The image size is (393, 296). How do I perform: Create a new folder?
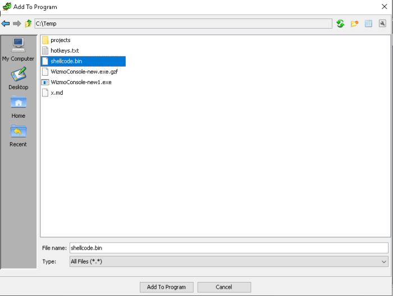[x=354, y=24]
